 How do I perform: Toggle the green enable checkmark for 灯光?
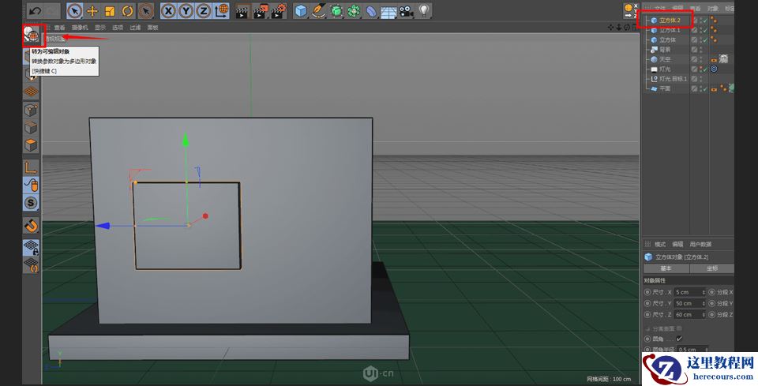(705, 69)
